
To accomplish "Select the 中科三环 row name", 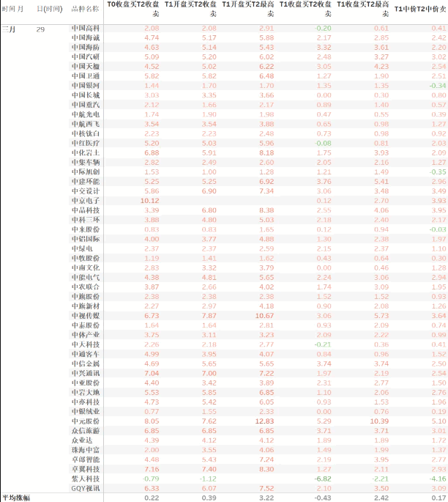I will [x=86, y=220].
